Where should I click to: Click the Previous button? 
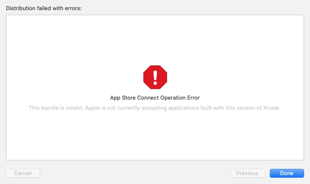247,173
